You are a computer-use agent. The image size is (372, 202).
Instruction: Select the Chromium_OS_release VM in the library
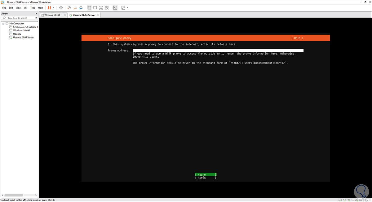point(24,27)
